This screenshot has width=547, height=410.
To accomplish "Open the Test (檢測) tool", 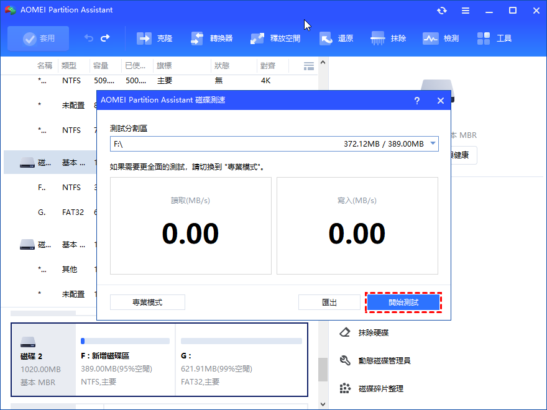I will pos(441,39).
